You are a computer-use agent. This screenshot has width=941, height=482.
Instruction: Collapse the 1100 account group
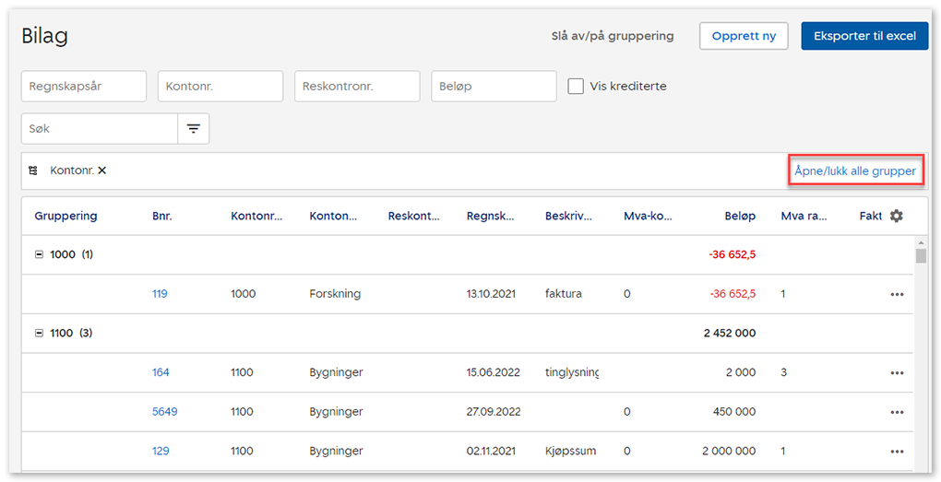(39, 334)
